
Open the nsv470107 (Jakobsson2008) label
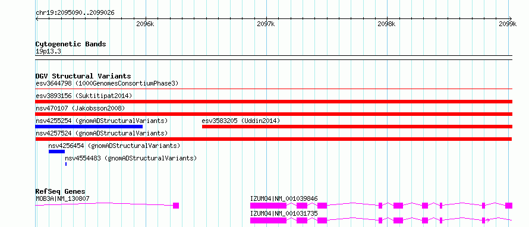[80, 108]
